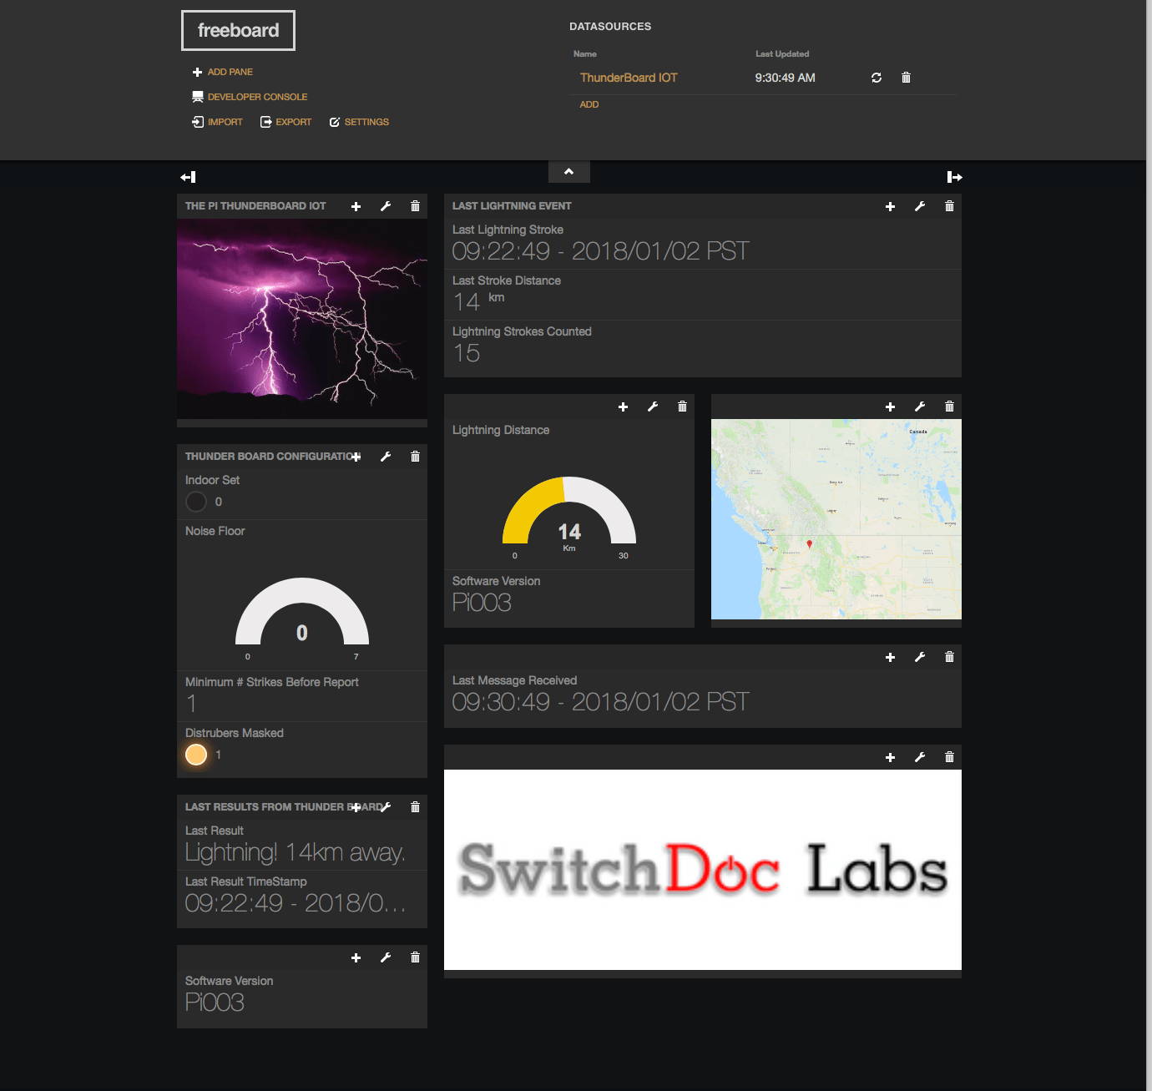Refresh ThunderBoard IOT datasource

click(877, 78)
